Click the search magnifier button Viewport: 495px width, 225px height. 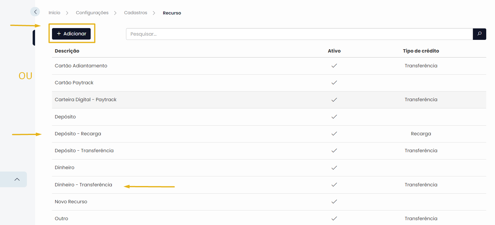(x=479, y=34)
